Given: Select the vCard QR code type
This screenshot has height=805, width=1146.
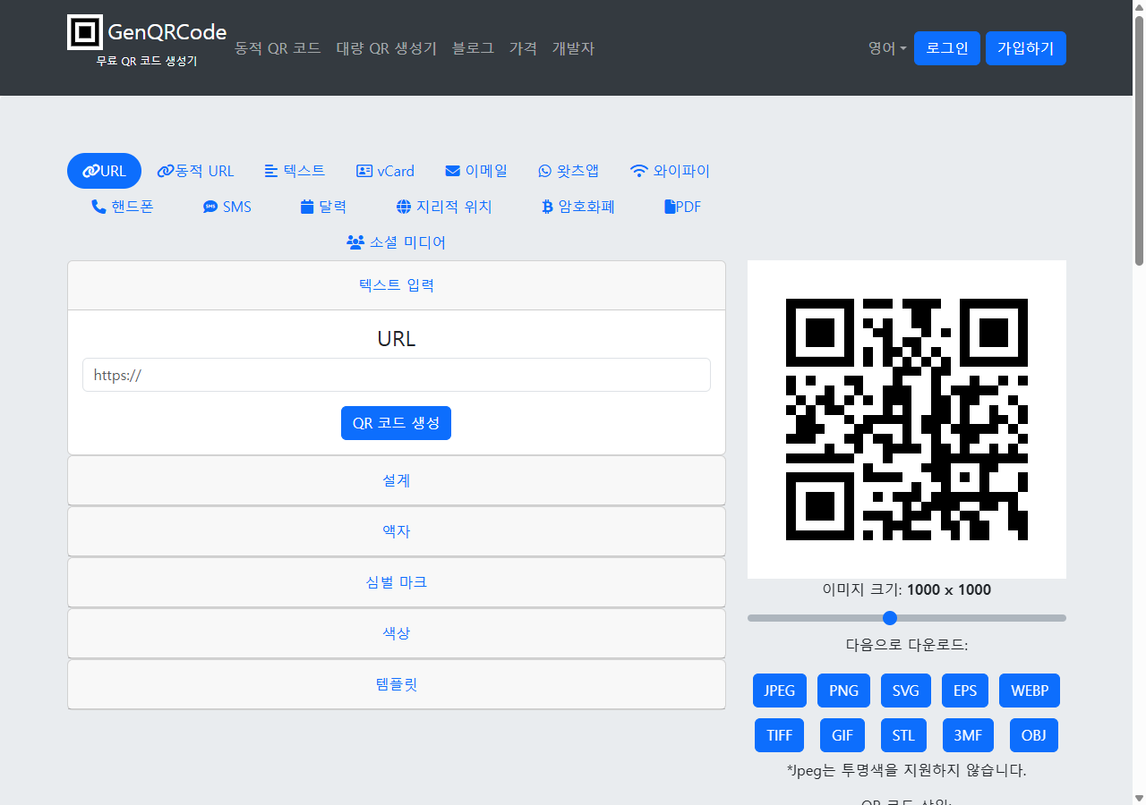Looking at the screenshot, I should coord(385,171).
